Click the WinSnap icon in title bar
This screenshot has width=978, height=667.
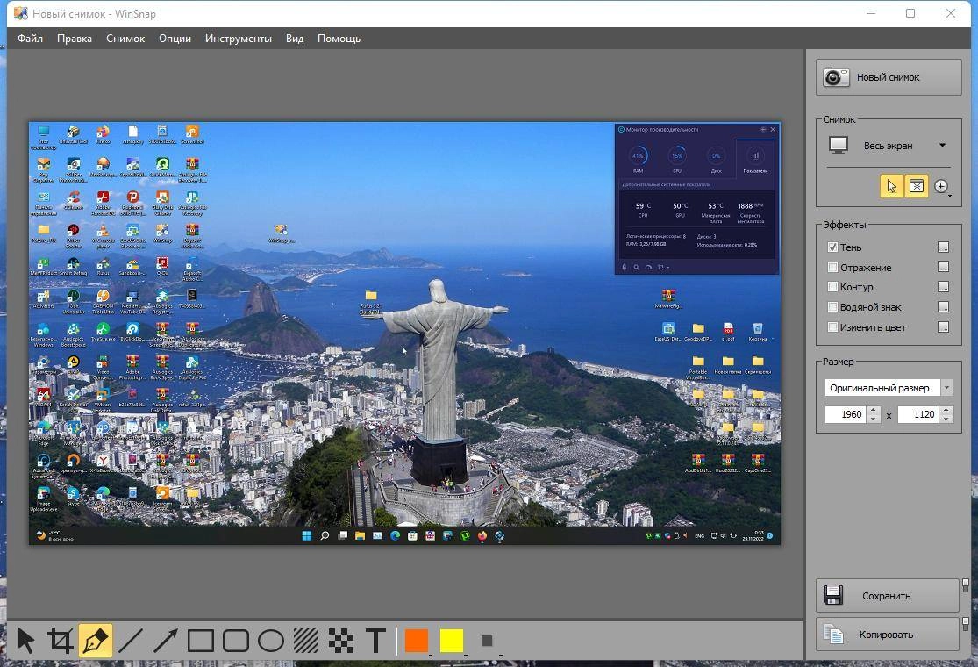pyautogui.click(x=20, y=13)
